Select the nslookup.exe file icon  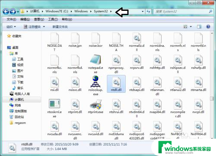[95, 81]
